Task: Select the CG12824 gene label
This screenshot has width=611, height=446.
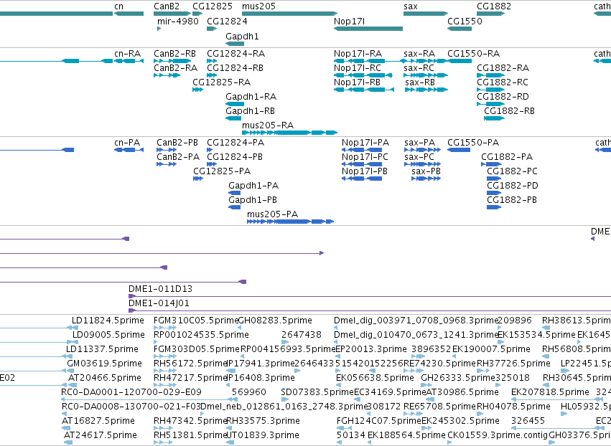Action: pyautogui.click(x=227, y=21)
